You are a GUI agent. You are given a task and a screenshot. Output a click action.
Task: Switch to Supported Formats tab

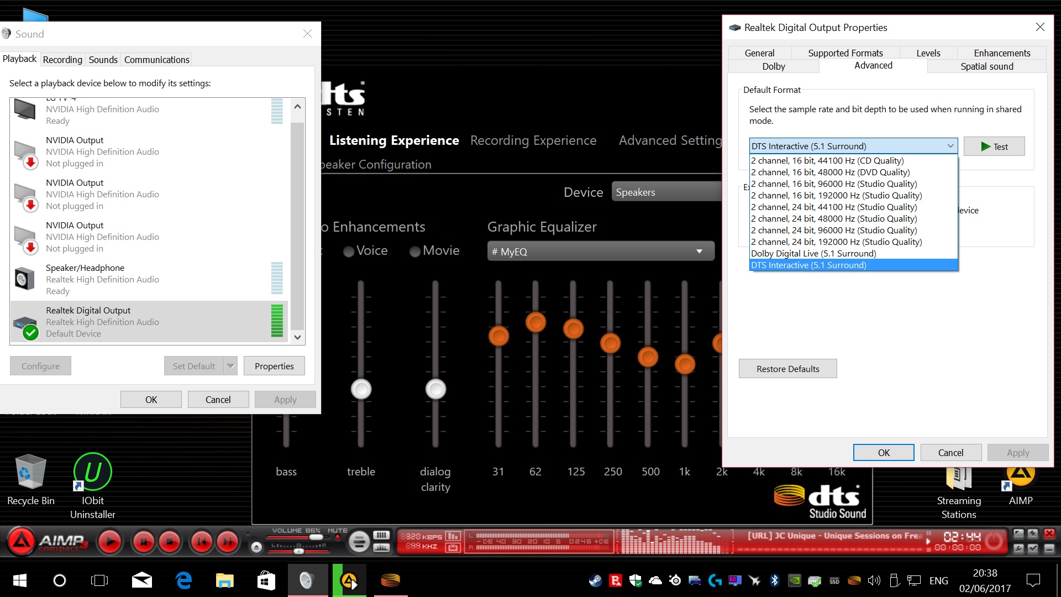844,53
